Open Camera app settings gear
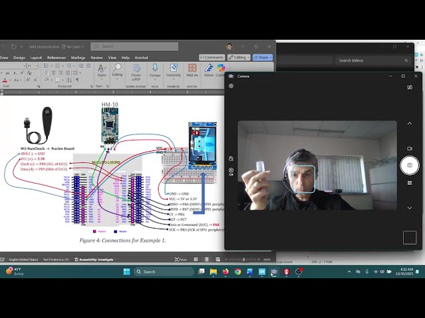Image resolution: width=425 pixels, height=318 pixels. point(231,85)
